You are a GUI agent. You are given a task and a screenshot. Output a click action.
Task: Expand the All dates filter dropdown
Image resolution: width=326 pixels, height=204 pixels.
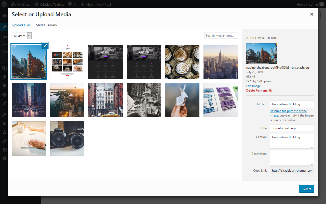tap(22, 36)
